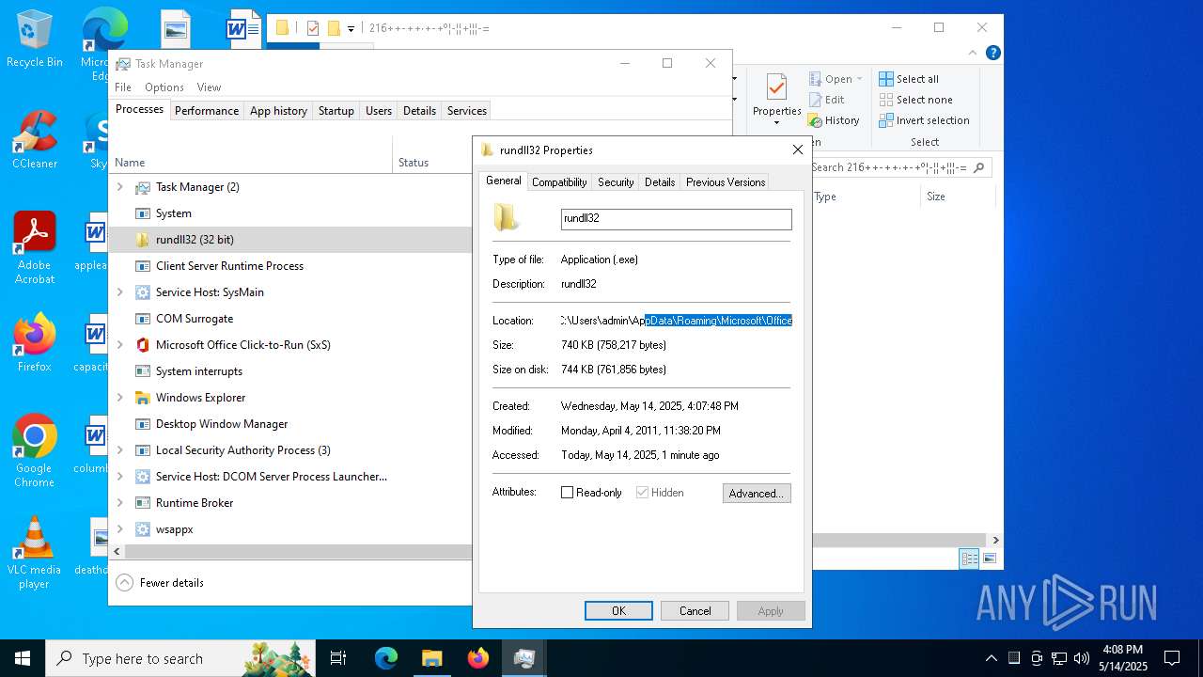The width and height of the screenshot is (1203, 677).
Task: Open Firefox from taskbar
Action: click(x=478, y=658)
